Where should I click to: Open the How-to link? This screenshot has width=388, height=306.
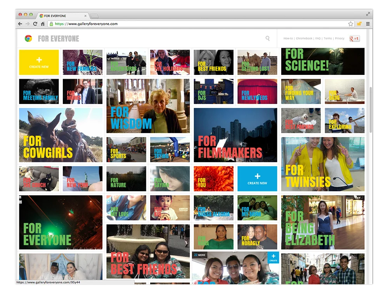pos(288,38)
